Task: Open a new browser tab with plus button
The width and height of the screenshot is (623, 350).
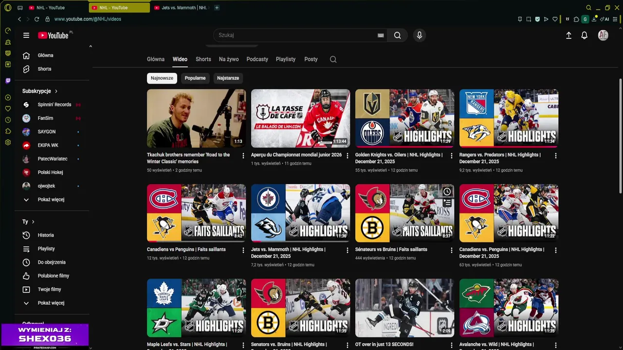Action: point(217,8)
